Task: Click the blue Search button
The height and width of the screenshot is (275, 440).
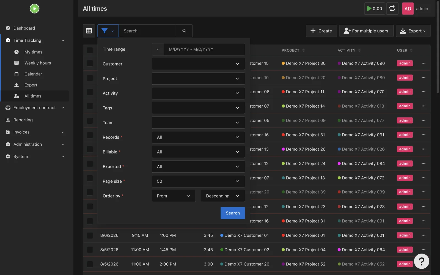Action: (233, 213)
